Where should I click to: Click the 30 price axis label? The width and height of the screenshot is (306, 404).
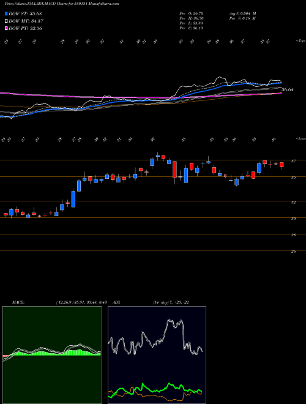click(x=293, y=219)
